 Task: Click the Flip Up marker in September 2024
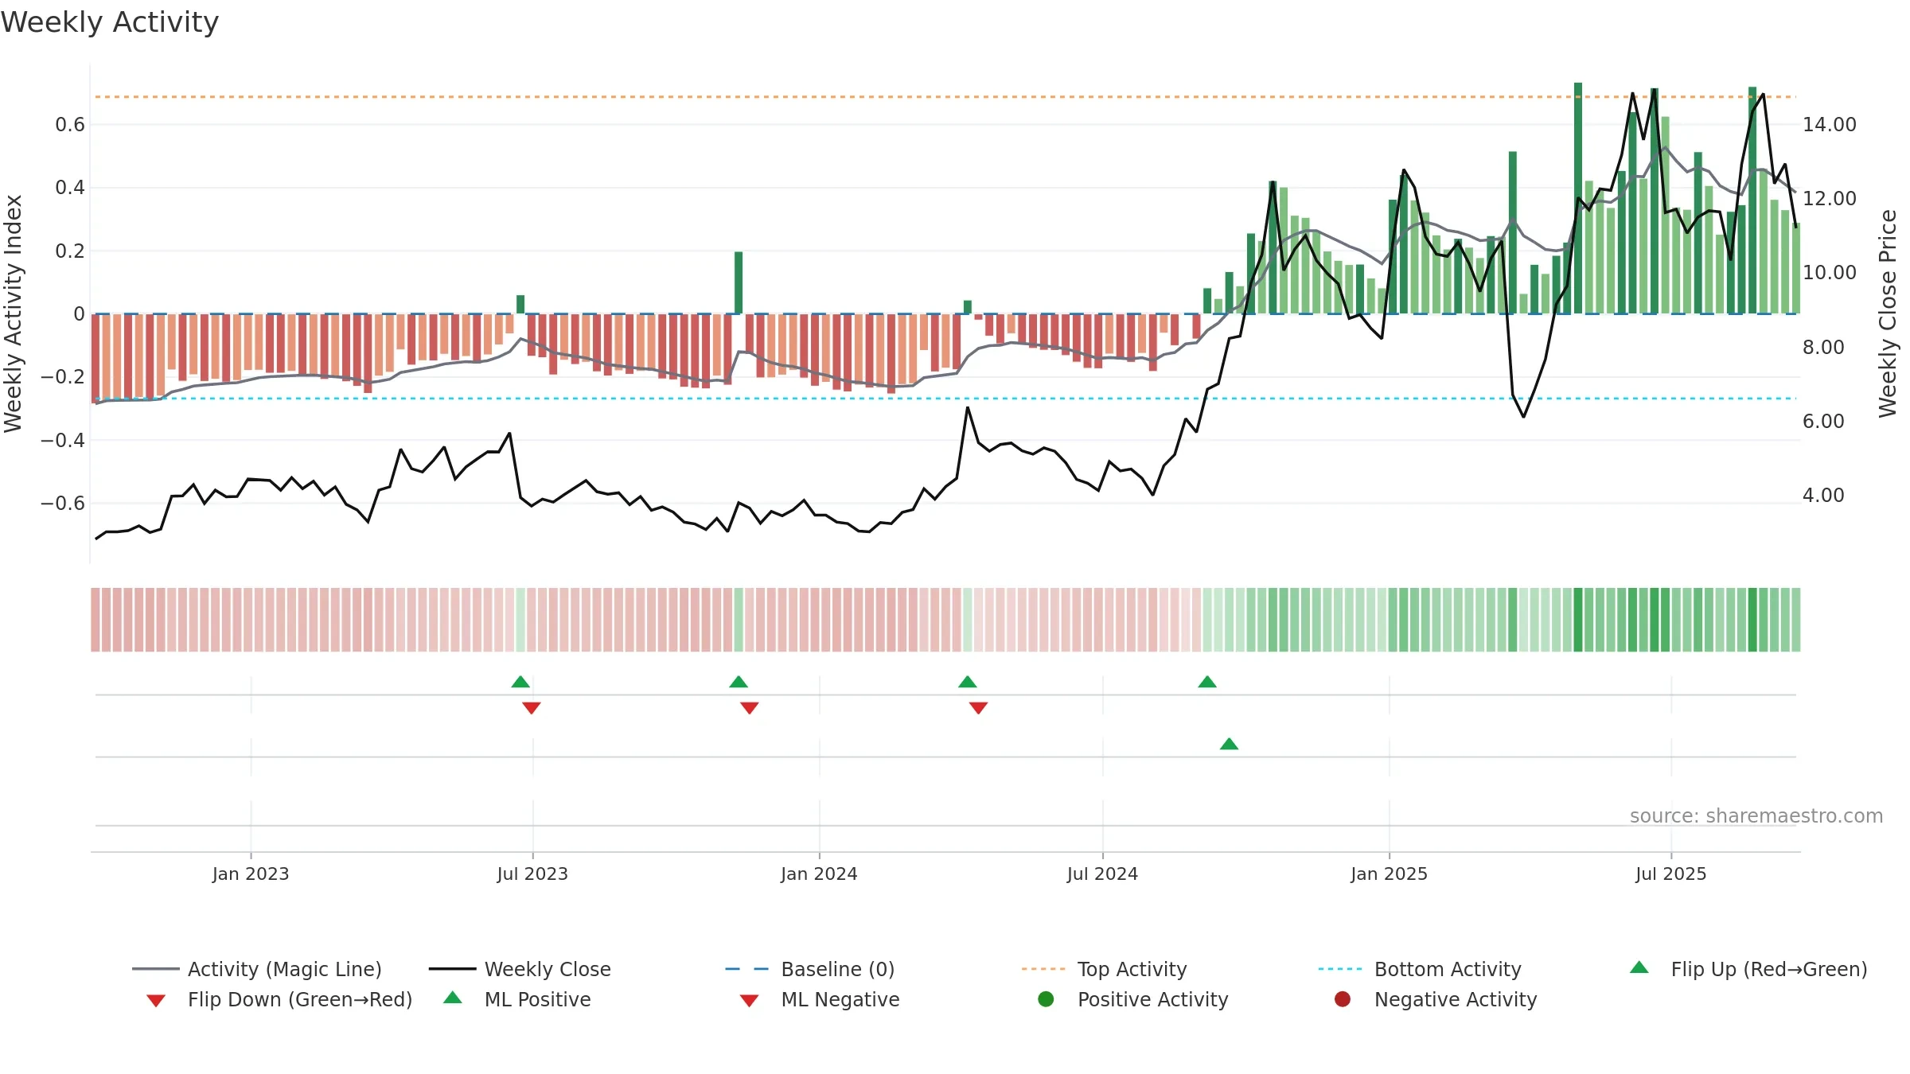1207,682
